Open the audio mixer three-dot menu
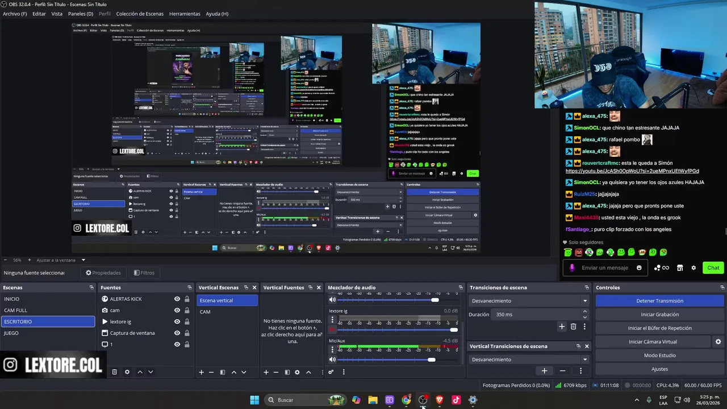The width and height of the screenshot is (727, 409). [344, 372]
